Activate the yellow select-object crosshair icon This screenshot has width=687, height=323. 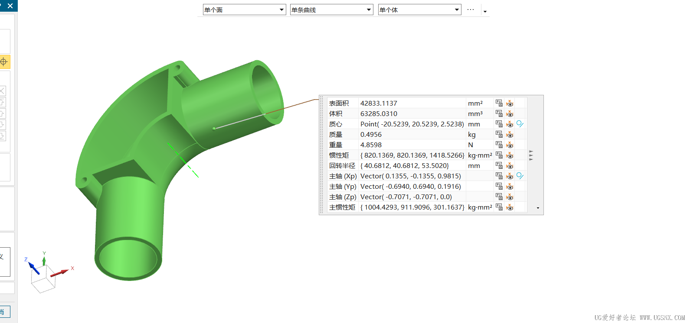click(4, 62)
